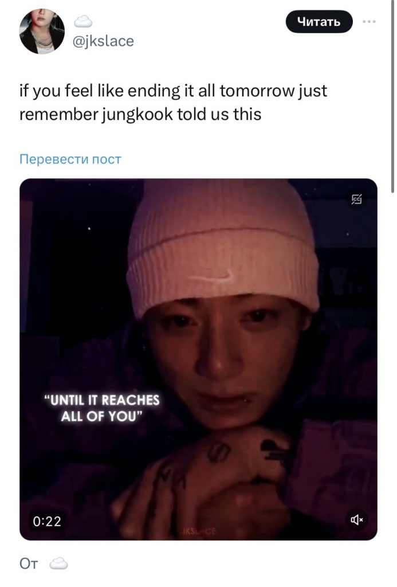This screenshot has height=587, width=397.
Task: Translate the post via Перевести пост
Action: (70, 159)
